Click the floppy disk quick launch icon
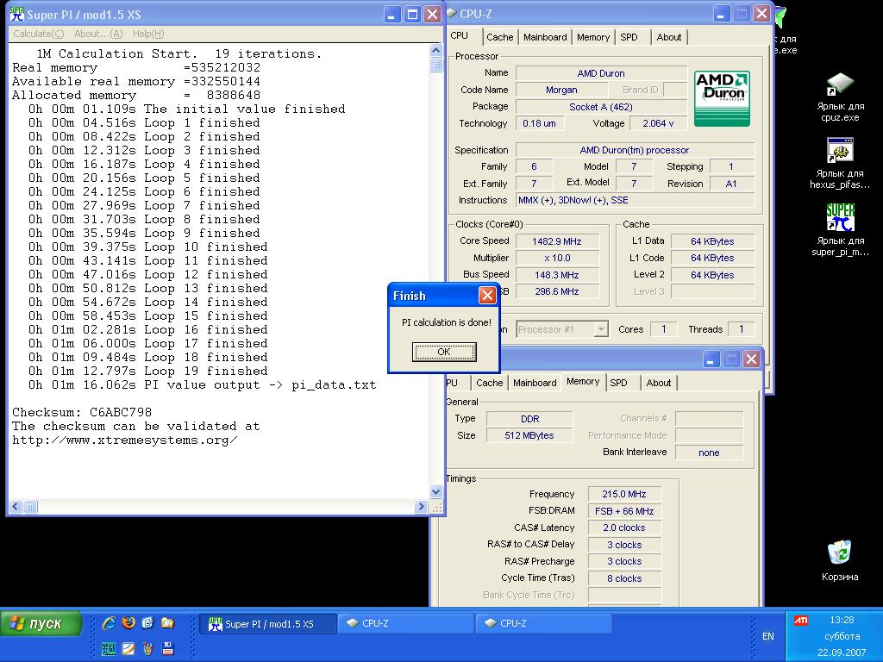This screenshot has height=662, width=883. click(168, 648)
